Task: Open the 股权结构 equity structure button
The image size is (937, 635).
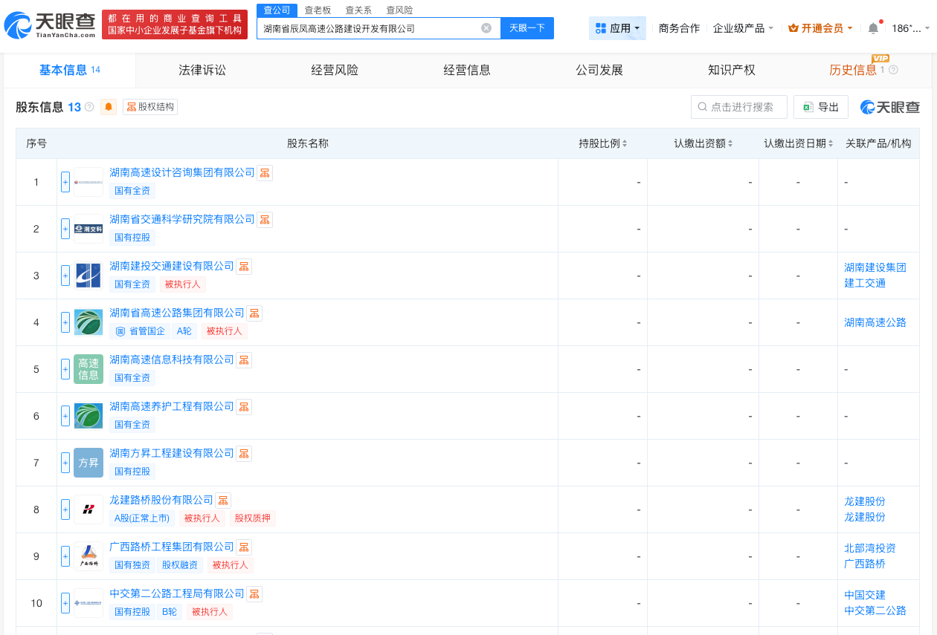Action: point(150,107)
